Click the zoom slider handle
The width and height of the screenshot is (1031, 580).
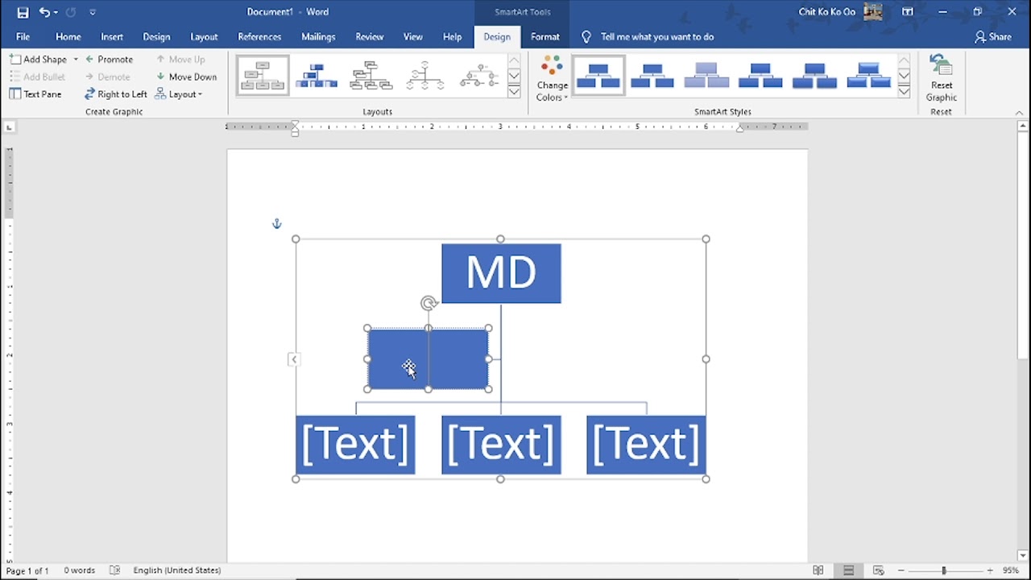[x=943, y=570]
